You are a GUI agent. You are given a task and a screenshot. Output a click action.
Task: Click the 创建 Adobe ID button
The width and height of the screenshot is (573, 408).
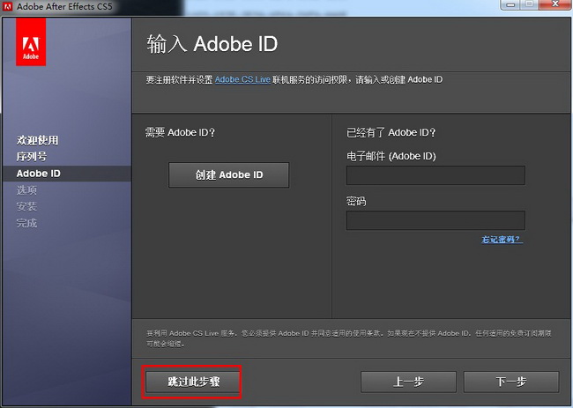(229, 175)
